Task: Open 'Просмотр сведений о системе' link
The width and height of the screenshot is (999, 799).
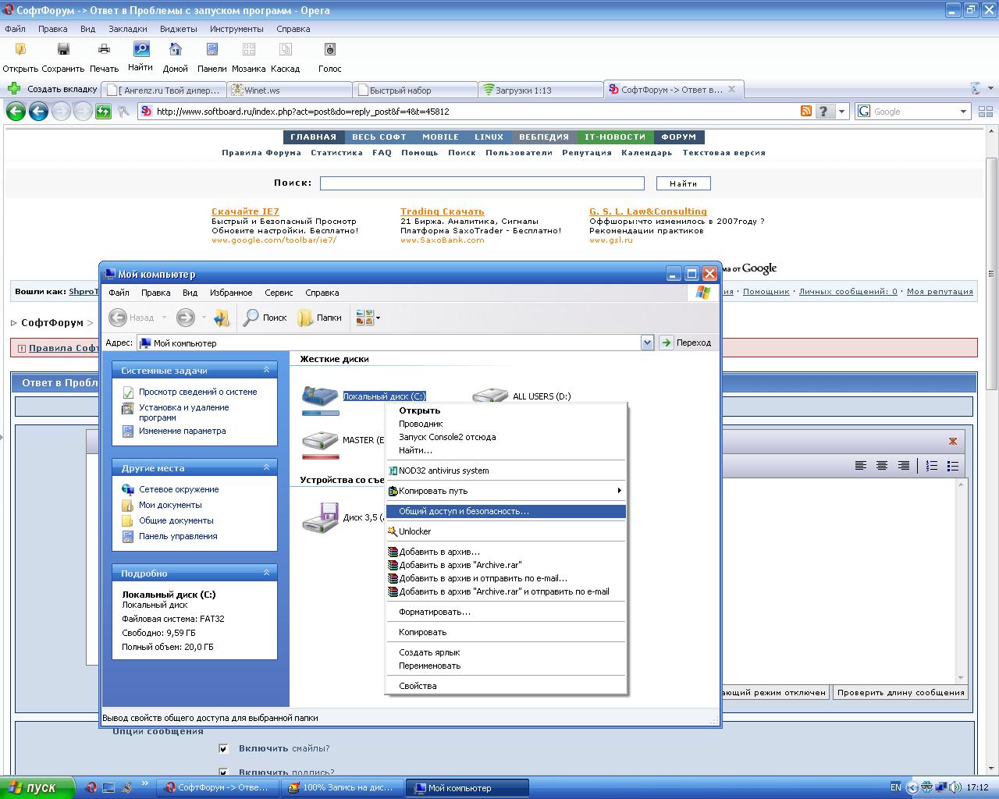Action: [x=197, y=392]
